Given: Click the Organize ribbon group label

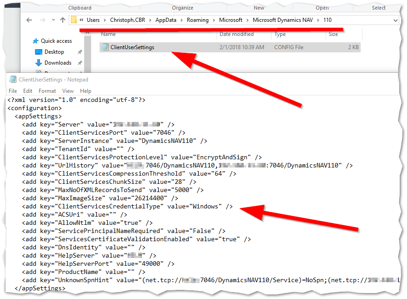Looking at the screenshot, I should point(182,8).
